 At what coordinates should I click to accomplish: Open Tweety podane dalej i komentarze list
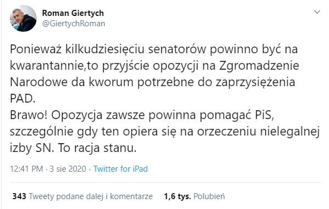(x=90, y=196)
